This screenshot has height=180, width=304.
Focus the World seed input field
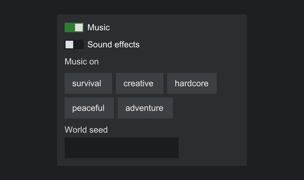click(x=122, y=148)
